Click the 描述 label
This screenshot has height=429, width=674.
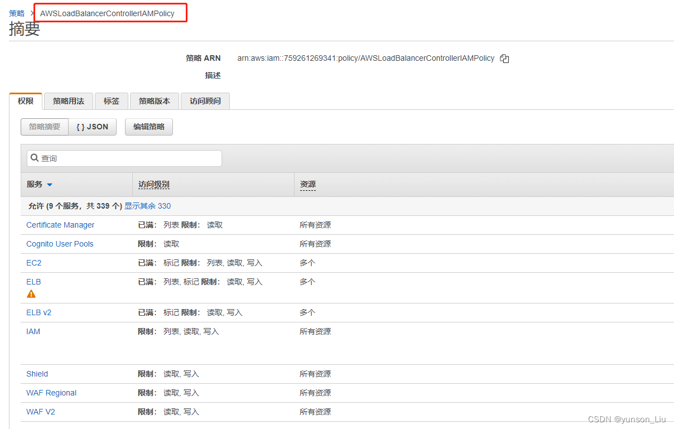(213, 75)
